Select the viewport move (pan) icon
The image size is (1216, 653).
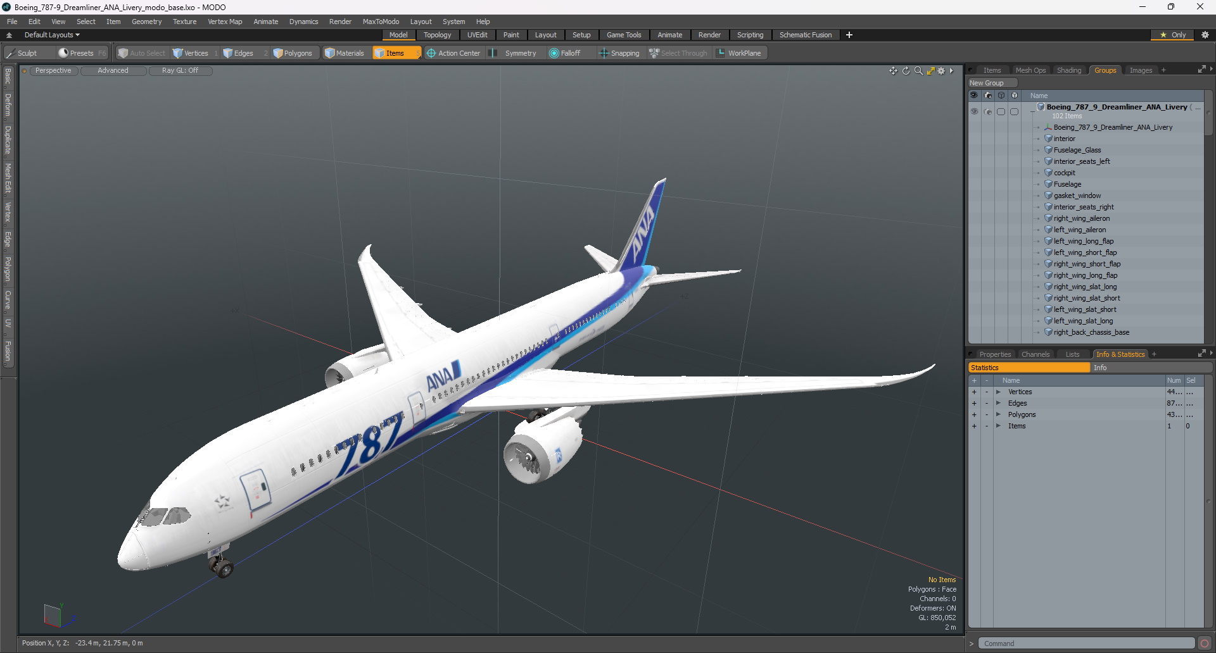(893, 71)
